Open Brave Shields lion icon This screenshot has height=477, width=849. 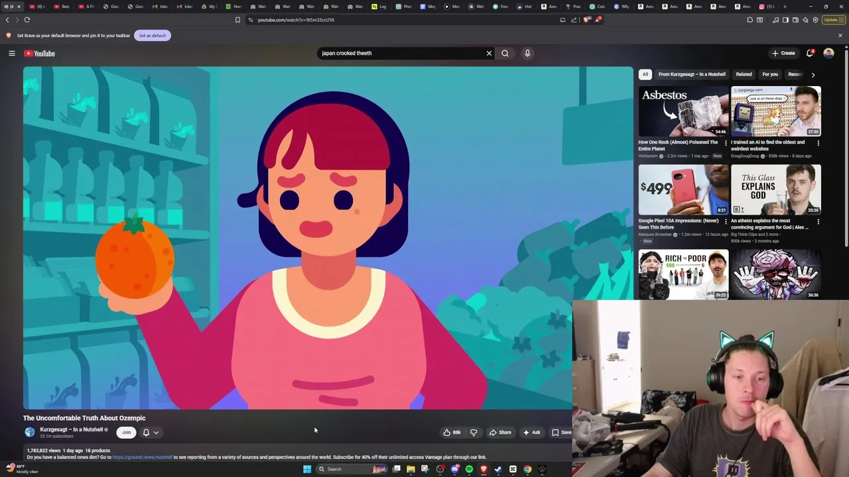587,20
